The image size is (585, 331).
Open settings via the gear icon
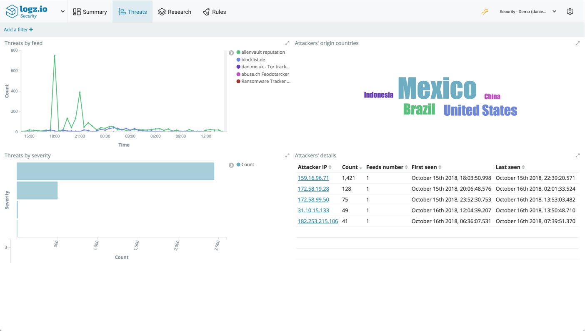point(570,12)
